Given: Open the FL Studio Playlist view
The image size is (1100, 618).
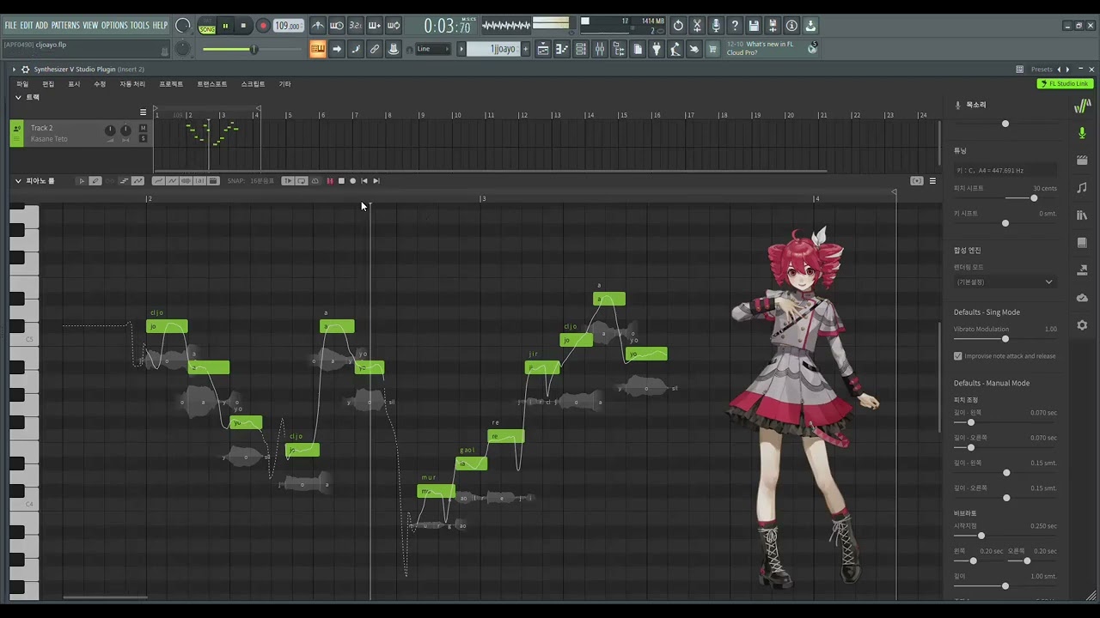Looking at the screenshot, I should (x=543, y=49).
